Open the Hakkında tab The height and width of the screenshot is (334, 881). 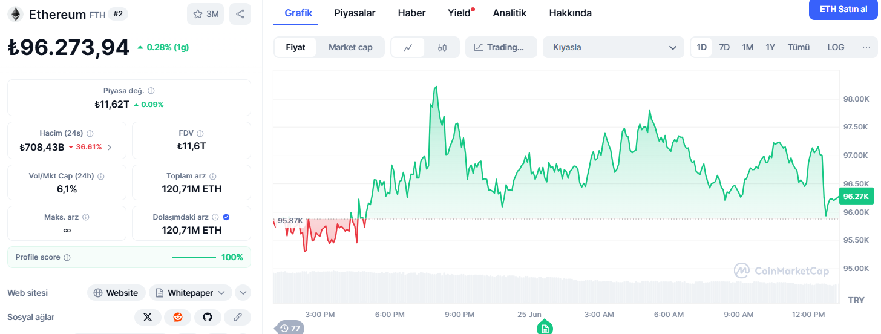pyautogui.click(x=570, y=13)
